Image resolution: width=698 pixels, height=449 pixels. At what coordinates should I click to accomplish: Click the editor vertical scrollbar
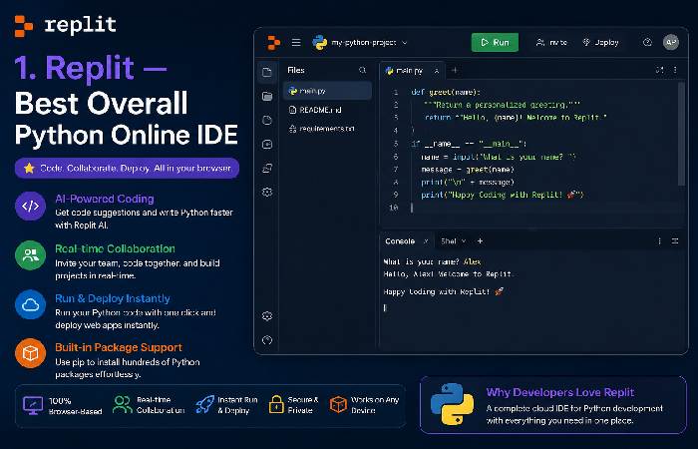[681, 134]
